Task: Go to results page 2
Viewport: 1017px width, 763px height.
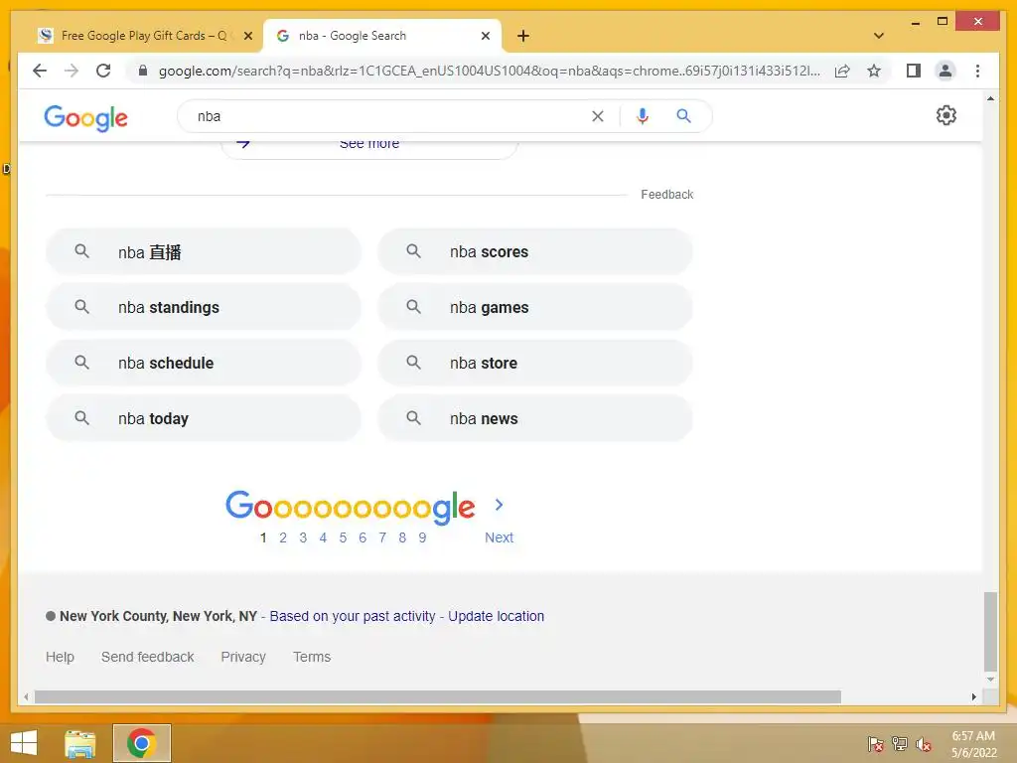Action: 283,537
